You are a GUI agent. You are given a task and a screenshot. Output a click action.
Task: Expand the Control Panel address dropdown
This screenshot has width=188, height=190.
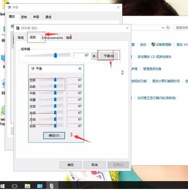(163, 27)
